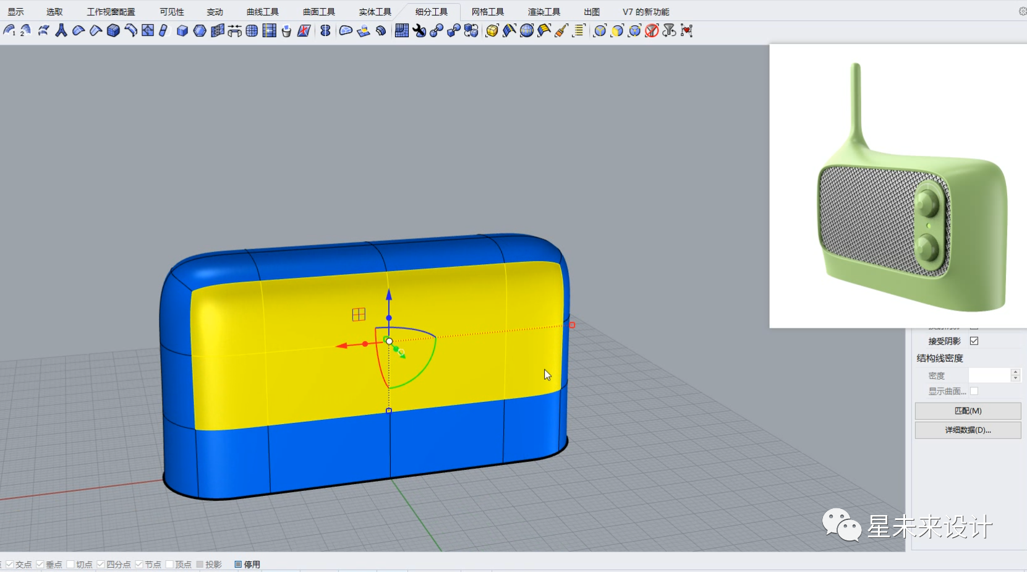Switch to the 渲染工具 tab

[x=544, y=12]
